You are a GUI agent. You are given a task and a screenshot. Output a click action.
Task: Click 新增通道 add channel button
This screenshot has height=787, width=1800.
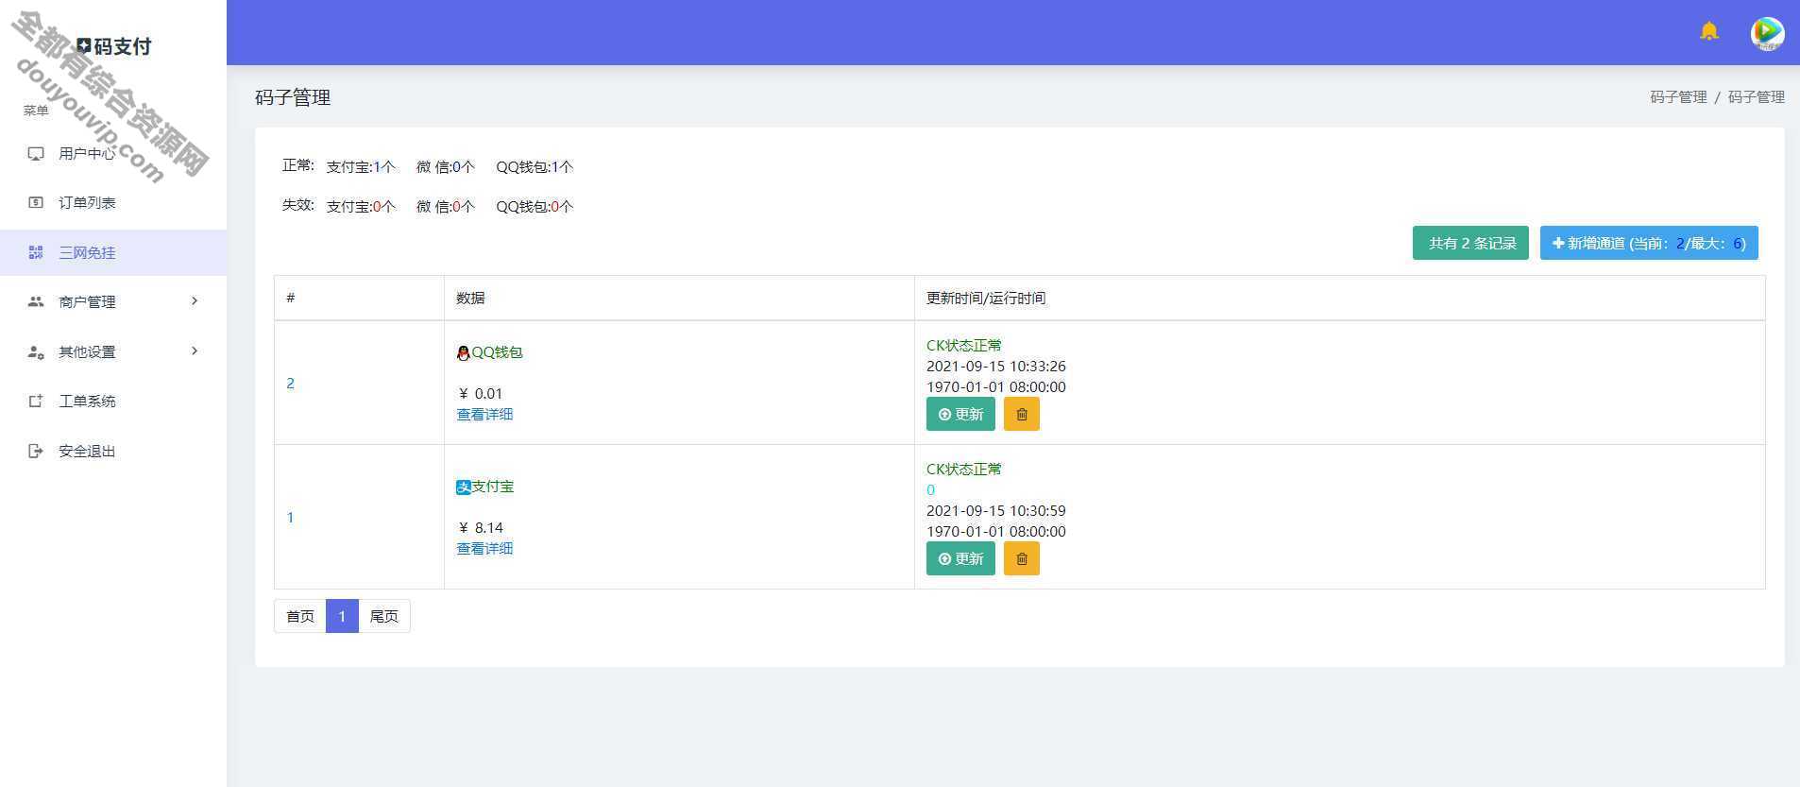click(x=1649, y=243)
